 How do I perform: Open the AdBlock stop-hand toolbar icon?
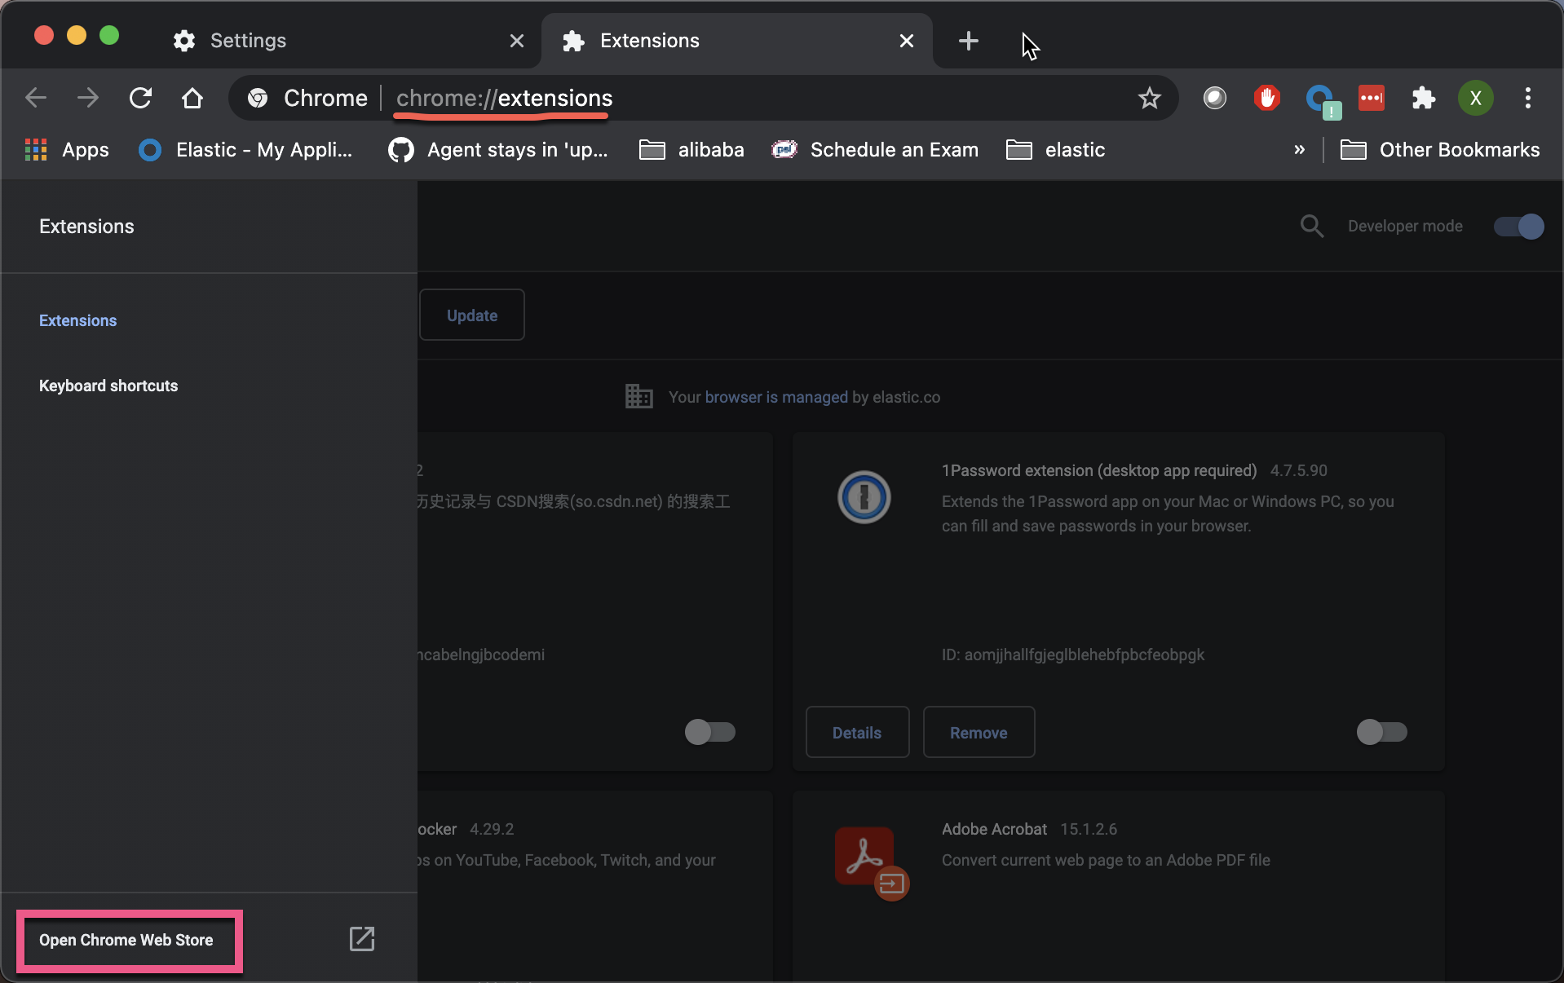pyautogui.click(x=1266, y=98)
